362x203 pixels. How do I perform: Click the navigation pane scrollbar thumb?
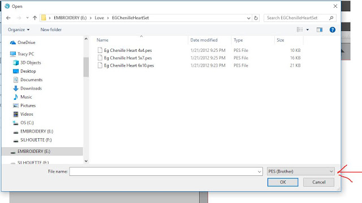click(x=86, y=67)
